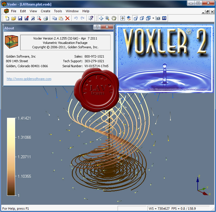
Task: Redo the last undone action
Action: (82, 18)
